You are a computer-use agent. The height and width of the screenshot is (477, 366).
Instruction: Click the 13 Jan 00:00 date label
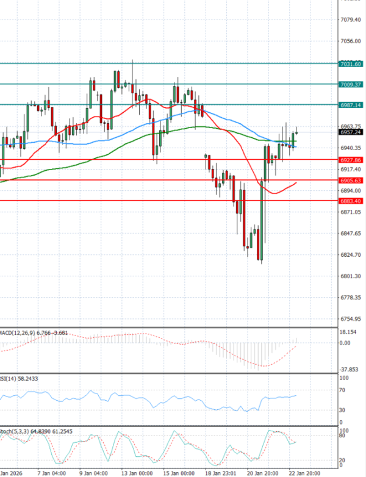click(x=137, y=472)
